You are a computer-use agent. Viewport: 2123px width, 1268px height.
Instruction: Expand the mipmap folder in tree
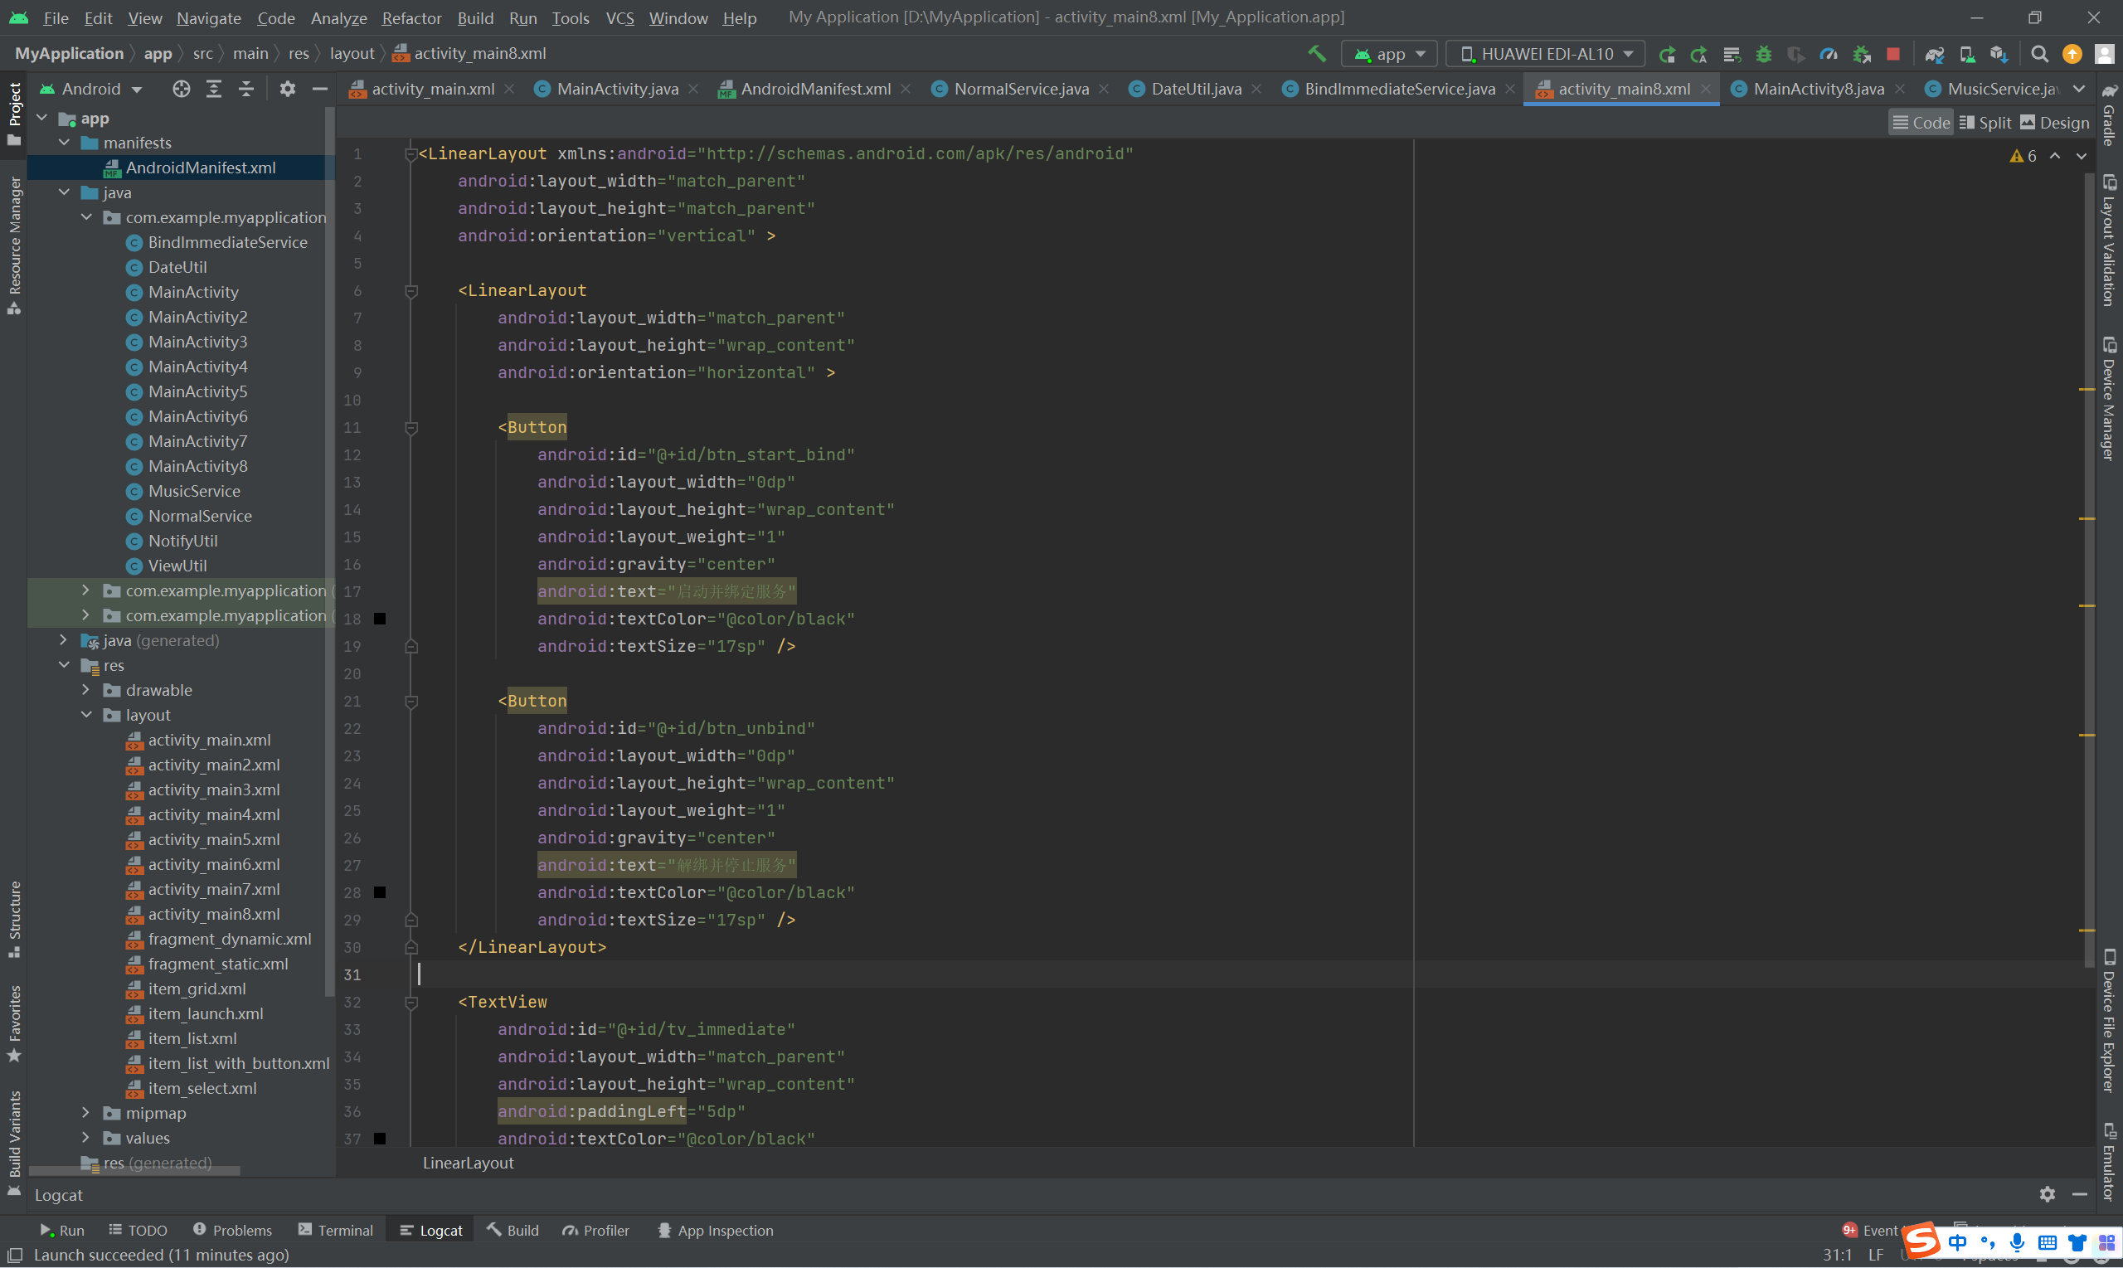click(85, 1112)
